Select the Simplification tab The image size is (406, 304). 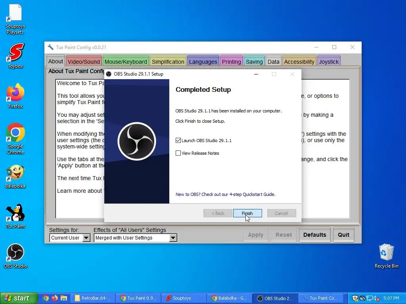tap(168, 61)
